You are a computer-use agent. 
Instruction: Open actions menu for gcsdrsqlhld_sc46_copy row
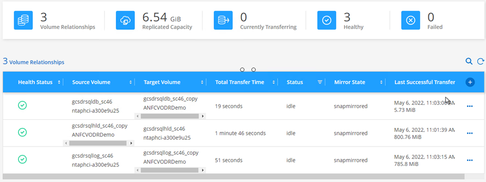pos(469,133)
